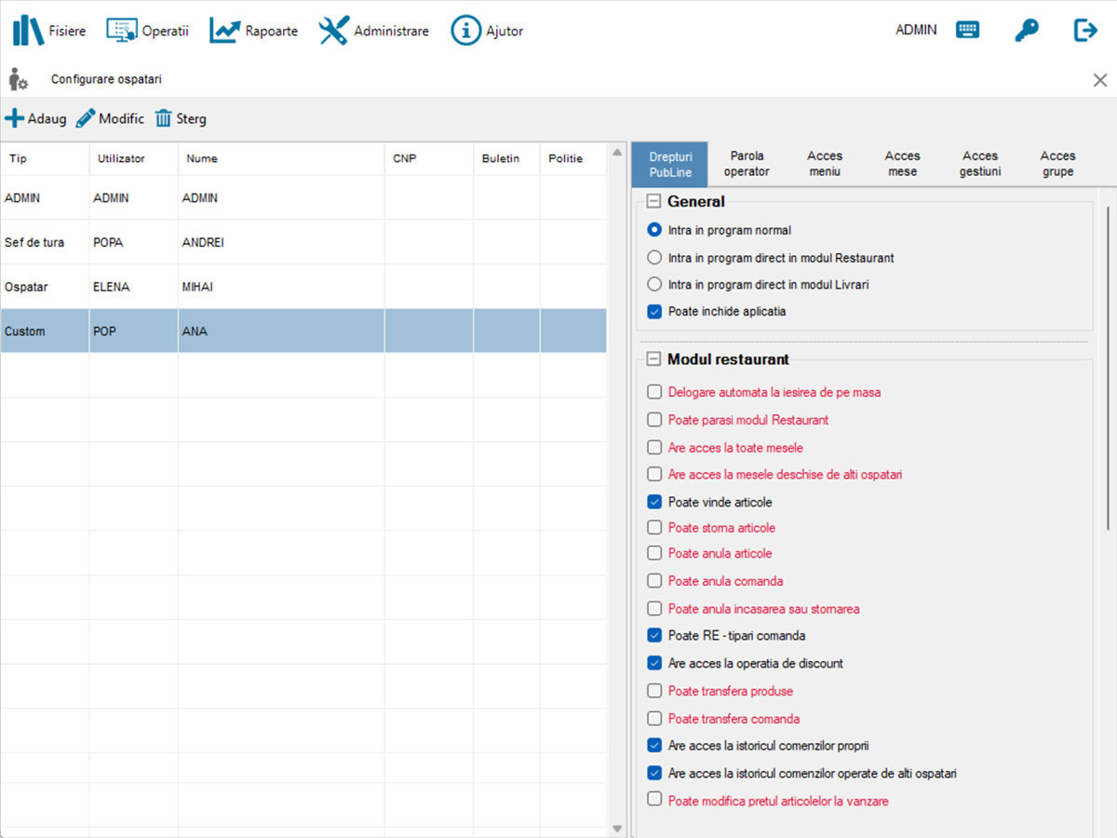Uncheck Are acces la operatia de discount
This screenshot has height=838, width=1117.
pos(654,664)
